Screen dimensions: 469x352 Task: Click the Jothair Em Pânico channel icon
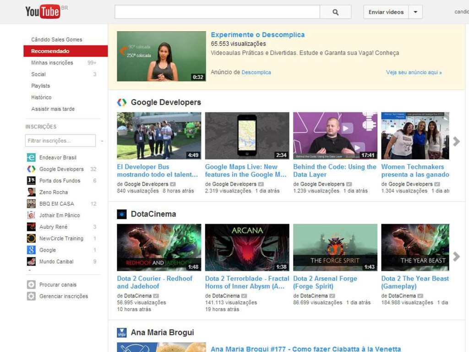pos(31,215)
